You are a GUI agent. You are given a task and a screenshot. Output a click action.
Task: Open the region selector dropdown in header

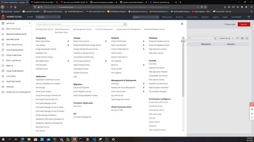[48, 17]
